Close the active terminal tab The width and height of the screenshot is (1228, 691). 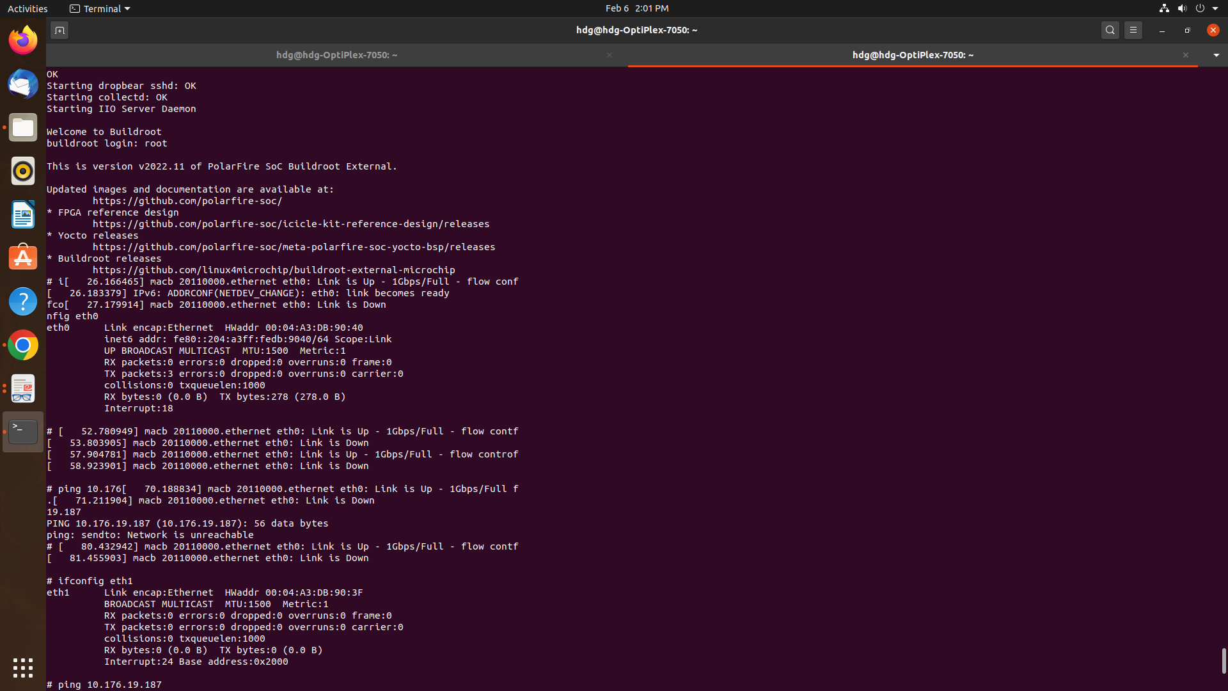click(x=1186, y=55)
